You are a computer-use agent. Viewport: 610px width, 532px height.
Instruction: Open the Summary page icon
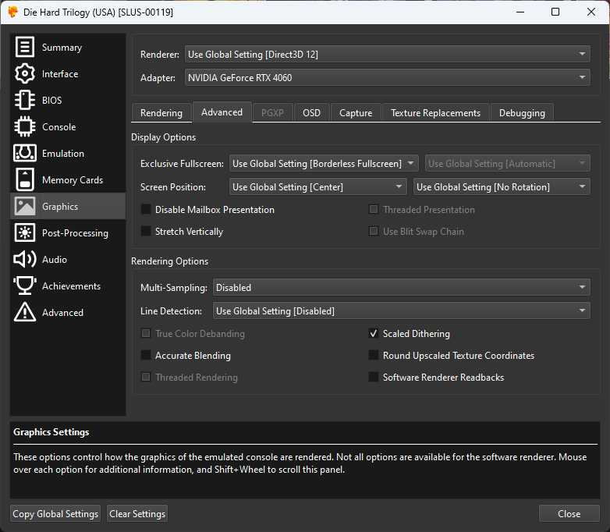pyautogui.click(x=25, y=47)
